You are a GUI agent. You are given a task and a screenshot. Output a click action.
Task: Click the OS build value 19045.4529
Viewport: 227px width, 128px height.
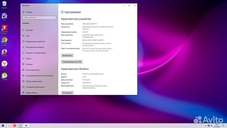86,83
